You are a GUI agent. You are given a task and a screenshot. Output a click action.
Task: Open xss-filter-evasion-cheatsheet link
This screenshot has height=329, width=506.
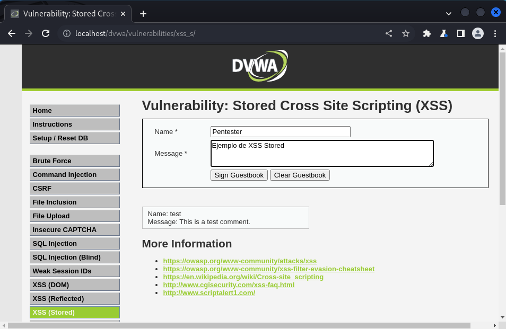click(x=269, y=269)
